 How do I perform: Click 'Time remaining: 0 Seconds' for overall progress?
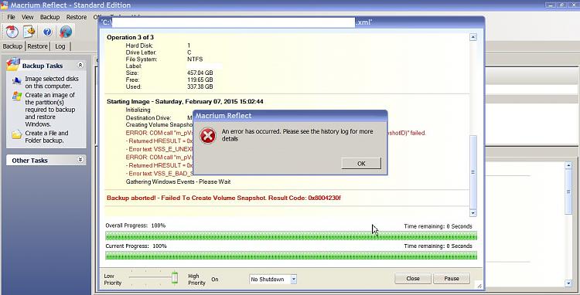point(438,226)
